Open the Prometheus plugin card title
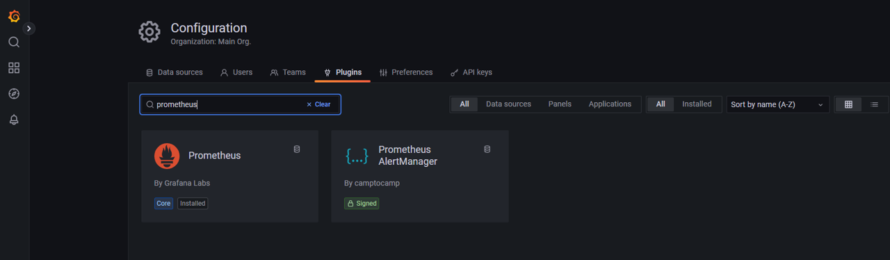Screen dimensions: 890x260 [214, 156]
